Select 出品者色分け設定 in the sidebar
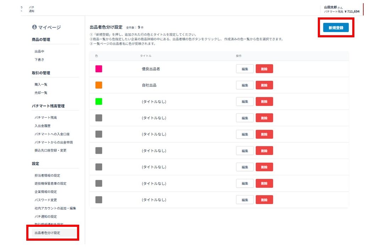375x251 pixels. tap(47, 233)
